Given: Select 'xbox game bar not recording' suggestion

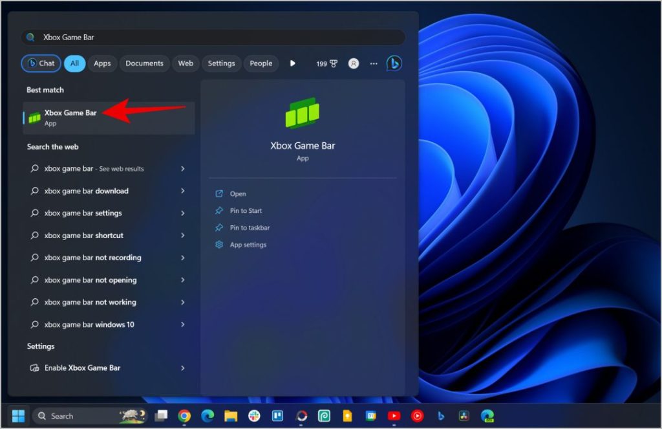Looking at the screenshot, I should click(x=109, y=258).
